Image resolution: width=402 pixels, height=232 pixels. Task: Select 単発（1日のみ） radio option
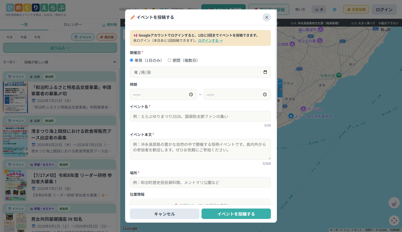coord(132,60)
